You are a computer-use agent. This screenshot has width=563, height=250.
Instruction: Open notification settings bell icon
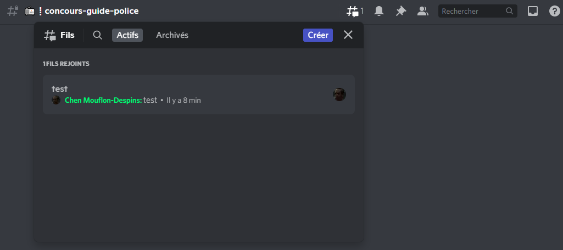click(x=379, y=11)
